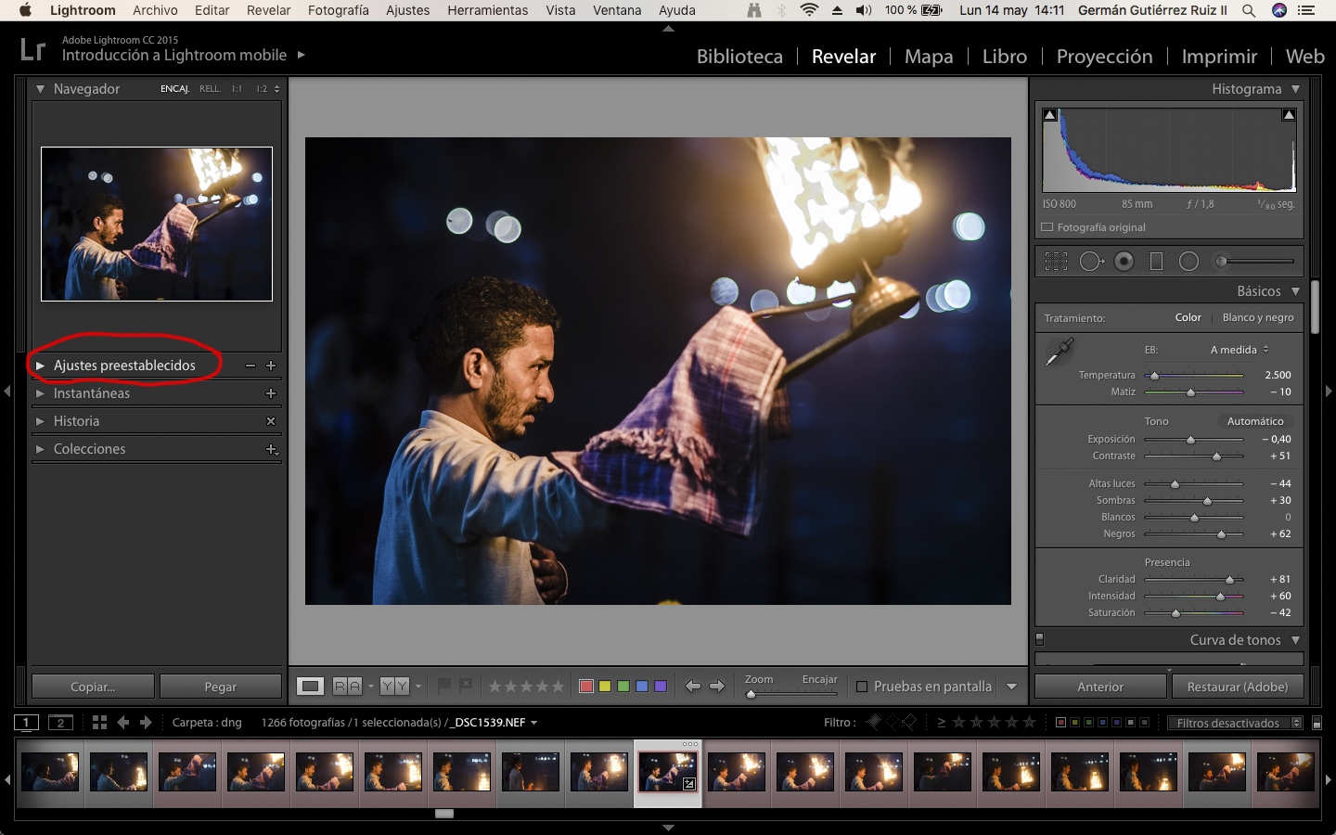Select the Crop Overlay tool

[1056, 262]
